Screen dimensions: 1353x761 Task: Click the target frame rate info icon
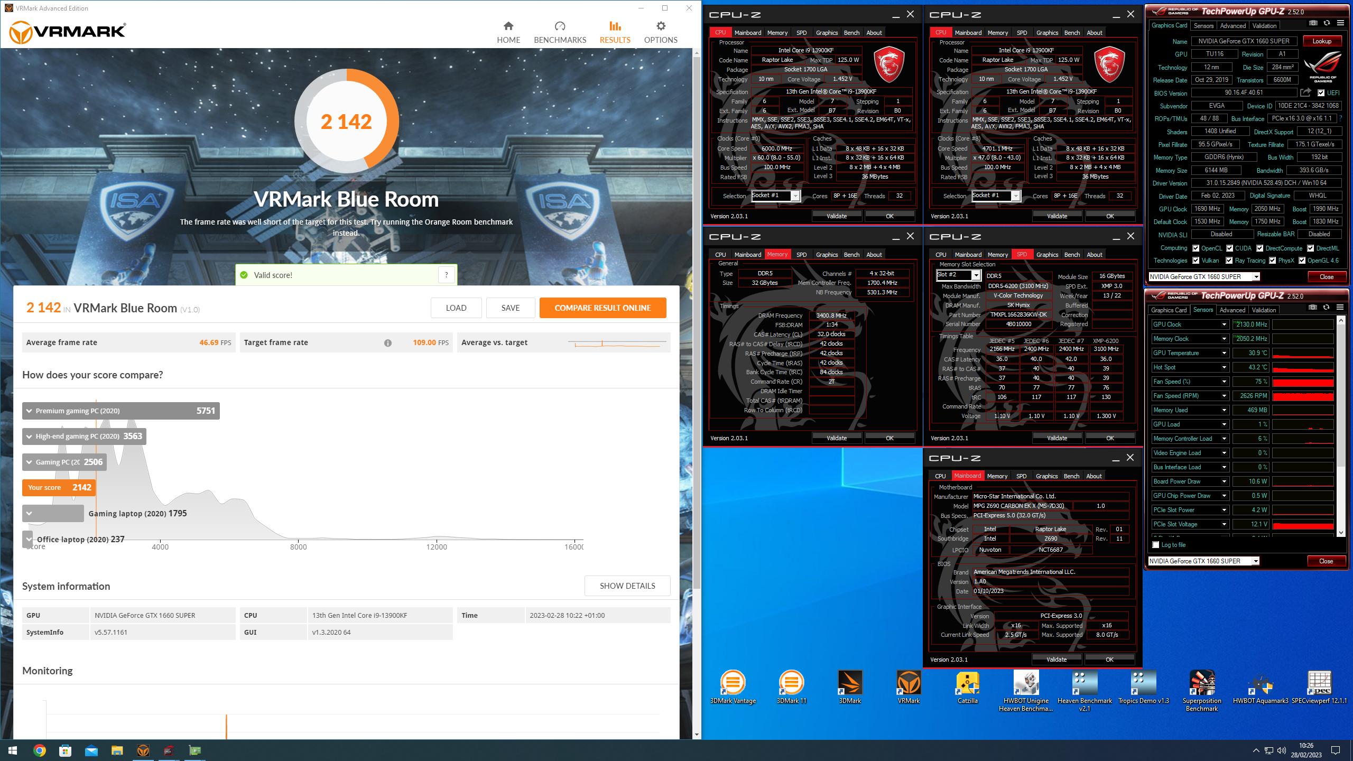[x=388, y=343]
